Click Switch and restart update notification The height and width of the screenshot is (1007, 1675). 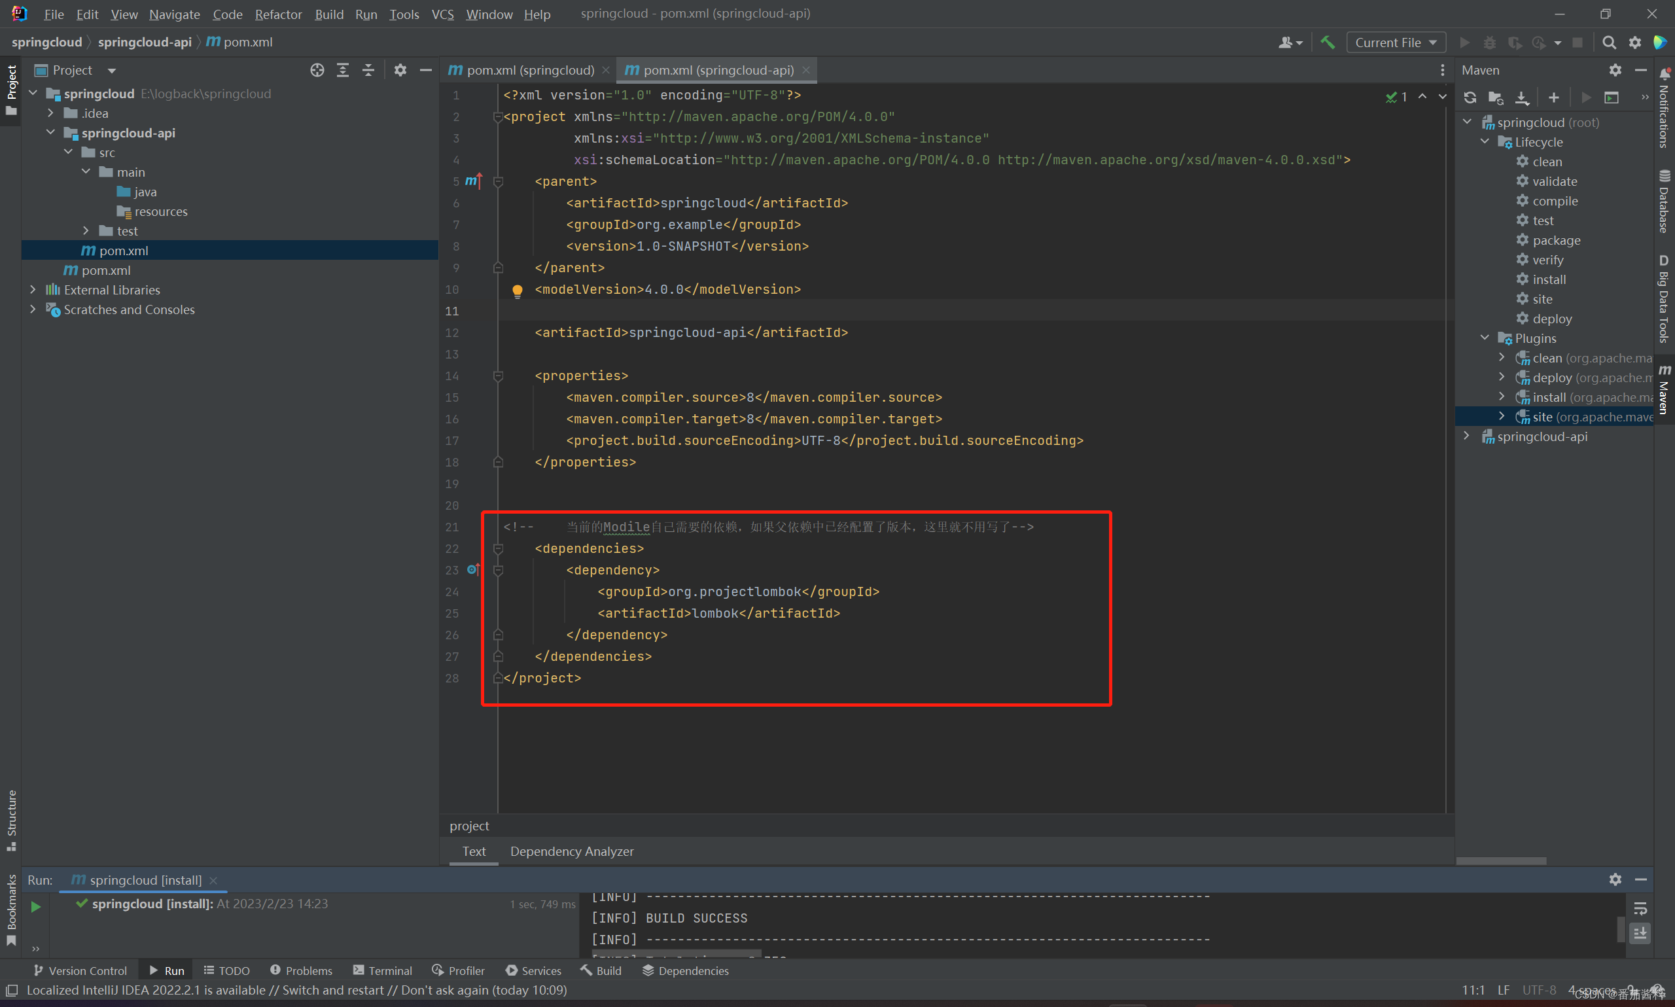[332, 990]
